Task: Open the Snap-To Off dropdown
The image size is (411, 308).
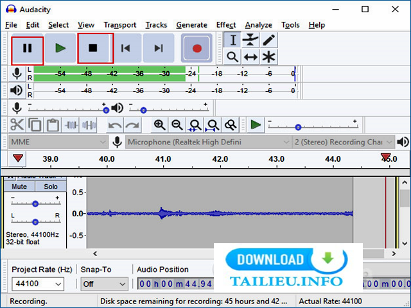Action: [x=104, y=284]
